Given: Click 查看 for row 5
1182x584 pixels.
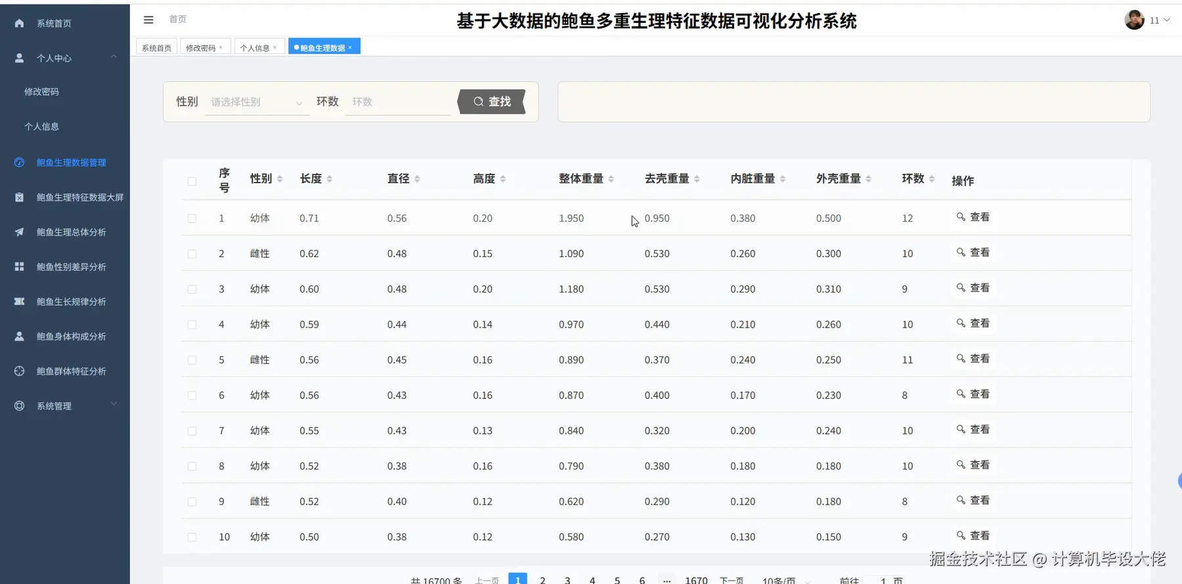Looking at the screenshot, I should [x=973, y=359].
